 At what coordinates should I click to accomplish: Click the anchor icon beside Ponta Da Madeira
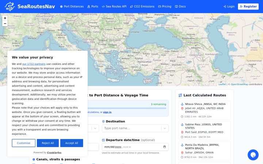pos(182,145)
